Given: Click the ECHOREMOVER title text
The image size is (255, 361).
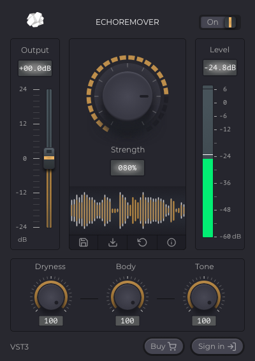Looking at the screenshot, I should pos(127,22).
